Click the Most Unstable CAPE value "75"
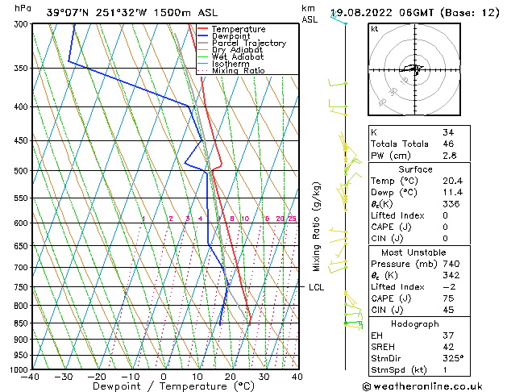507x392 pixels. point(448,298)
